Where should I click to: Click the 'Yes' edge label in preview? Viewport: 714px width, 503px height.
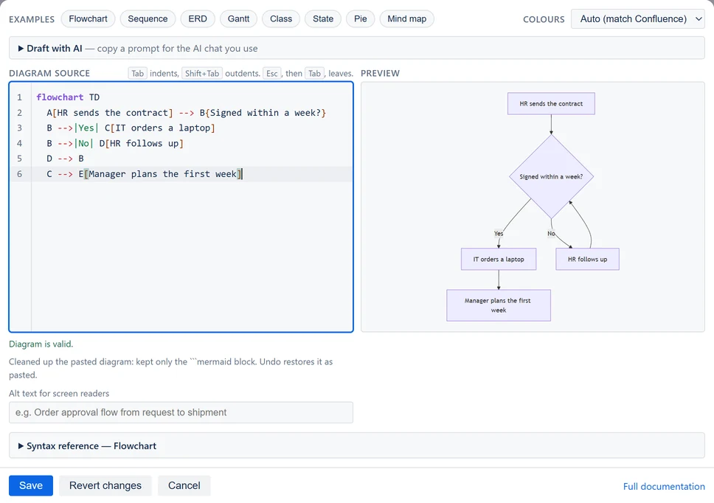(499, 234)
